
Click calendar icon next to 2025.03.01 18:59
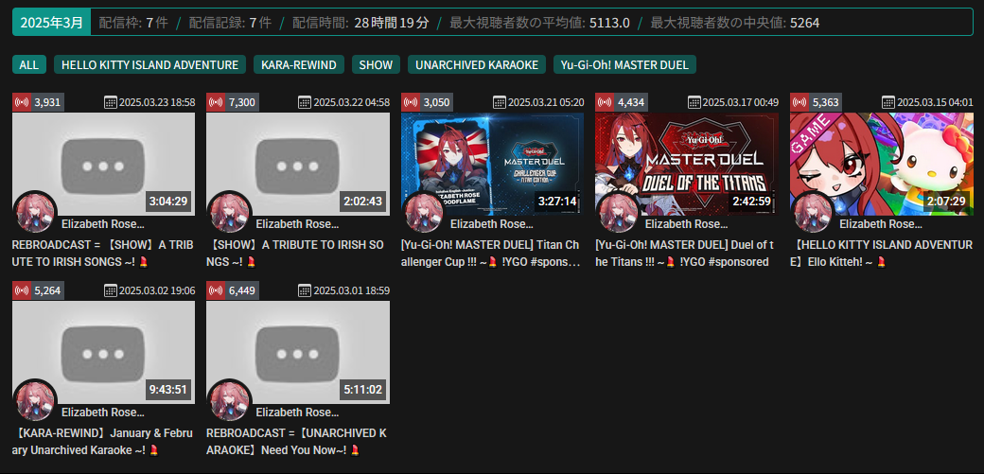pos(305,290)
